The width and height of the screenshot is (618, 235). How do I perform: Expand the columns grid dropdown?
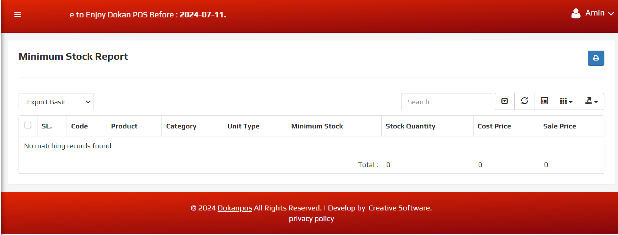(x=566, y=101)
